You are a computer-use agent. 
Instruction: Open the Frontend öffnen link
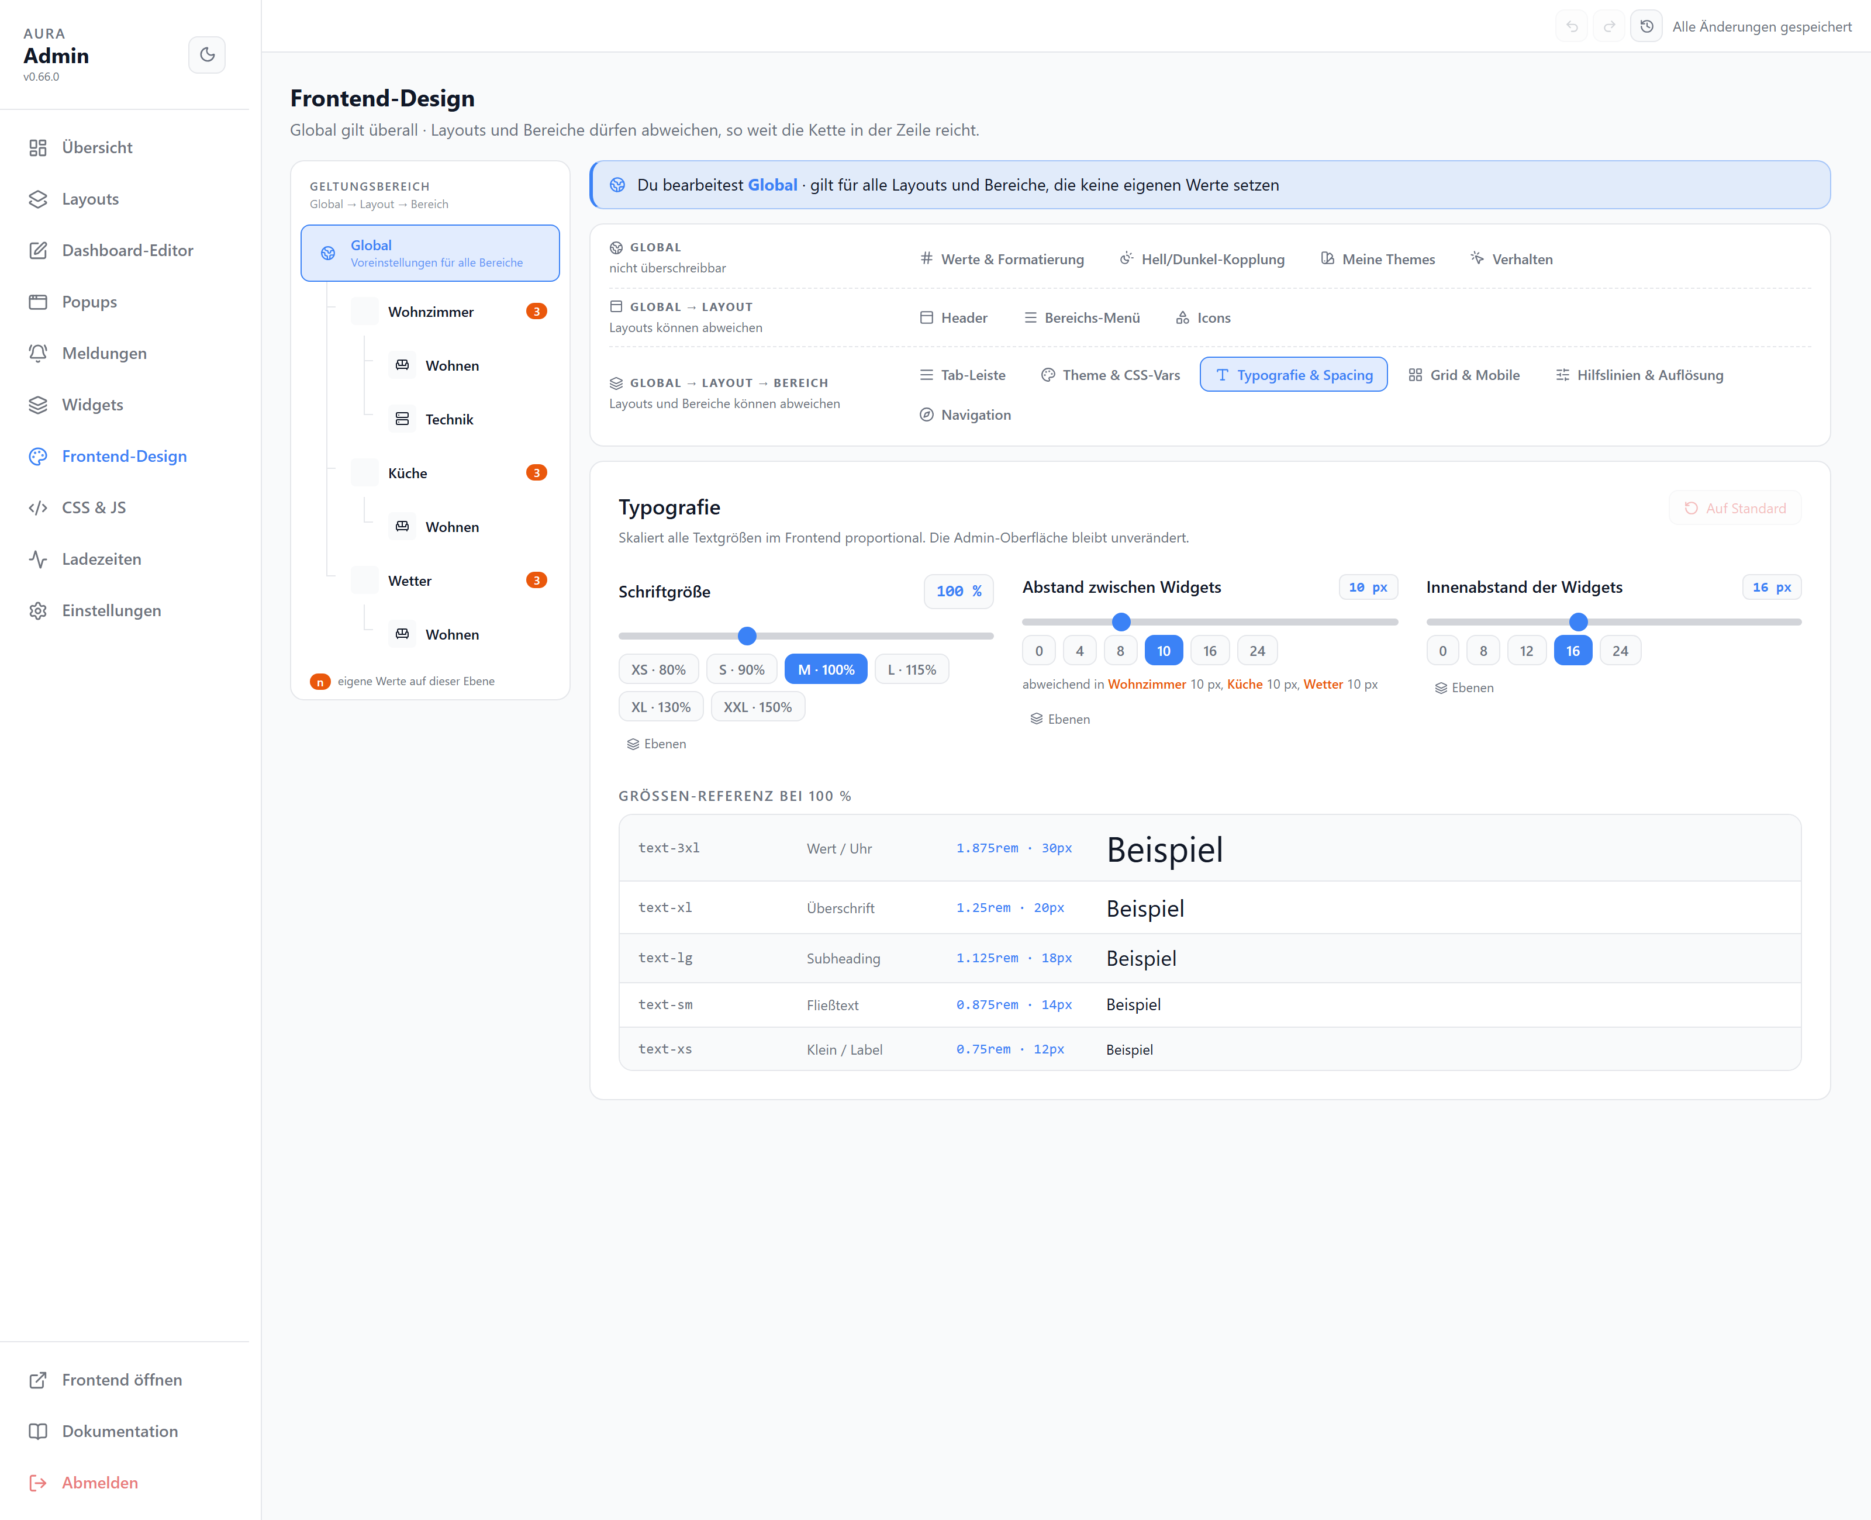[122, 1379]
